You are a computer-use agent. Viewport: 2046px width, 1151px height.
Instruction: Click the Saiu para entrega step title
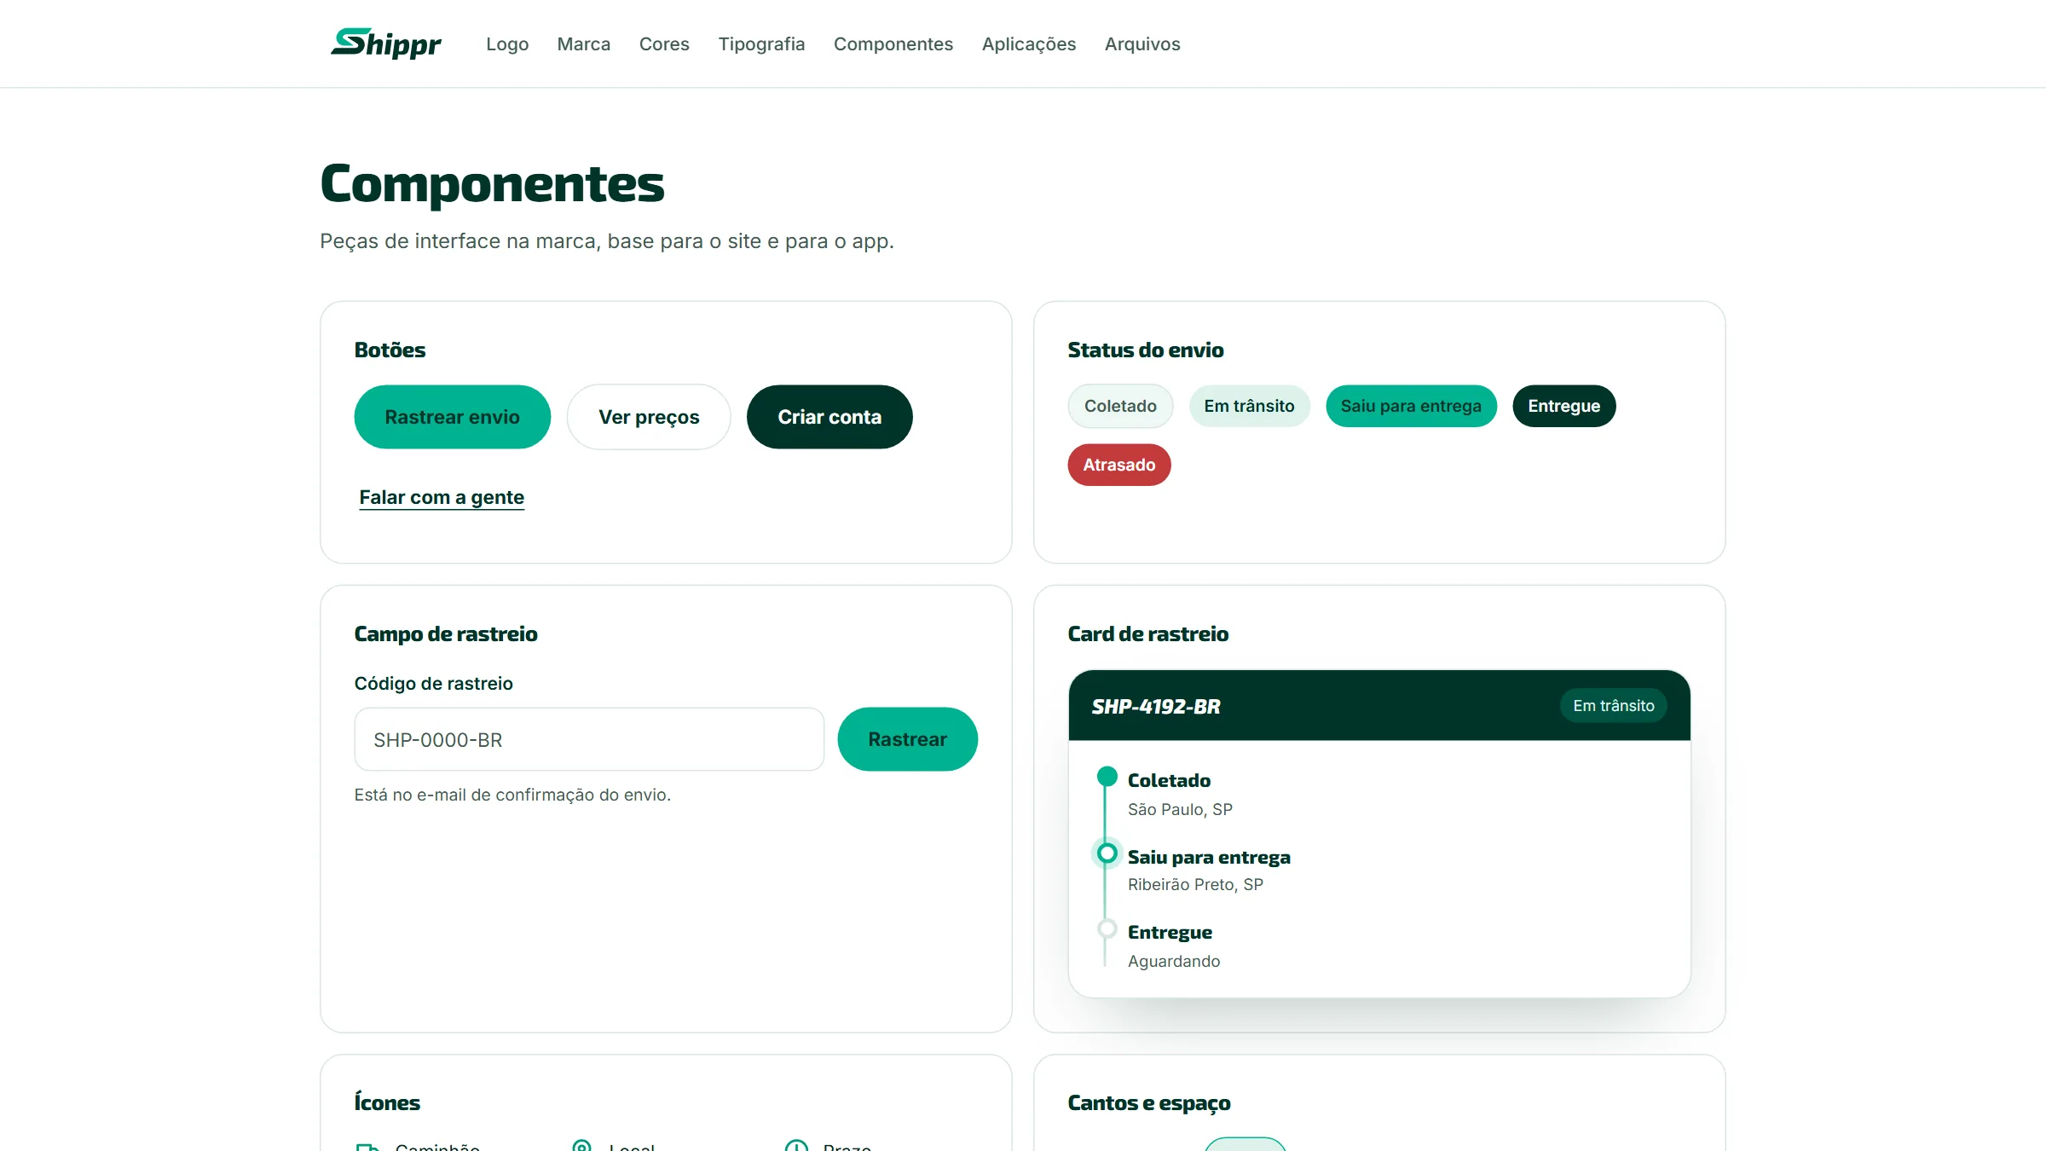point(1209,857)
